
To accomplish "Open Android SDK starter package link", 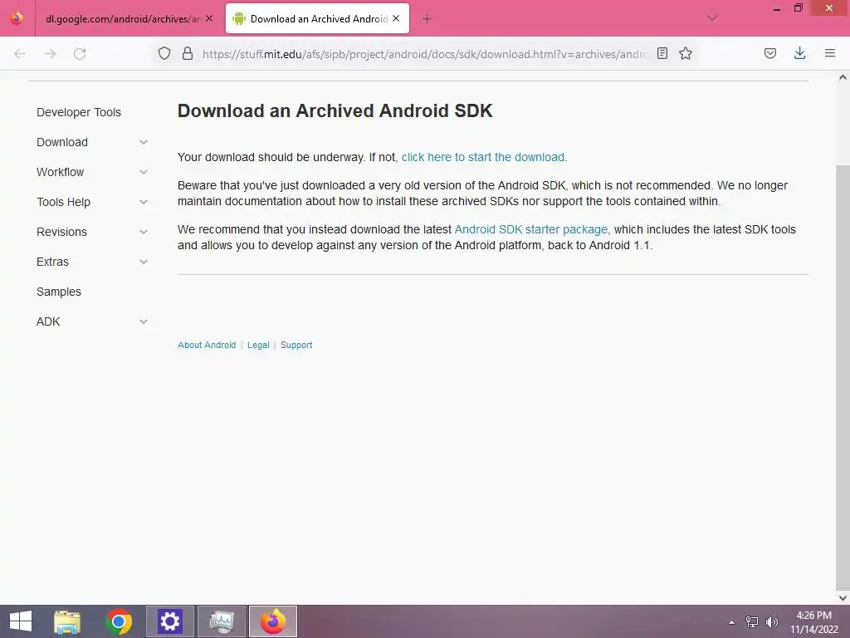I will pos(531,229).
